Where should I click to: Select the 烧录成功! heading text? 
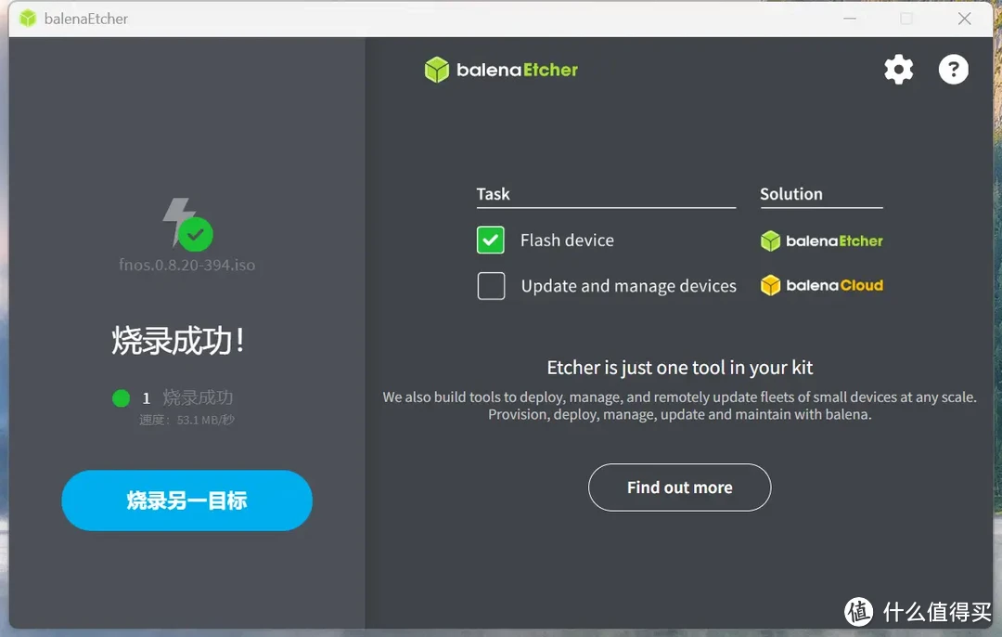point(178,341)
